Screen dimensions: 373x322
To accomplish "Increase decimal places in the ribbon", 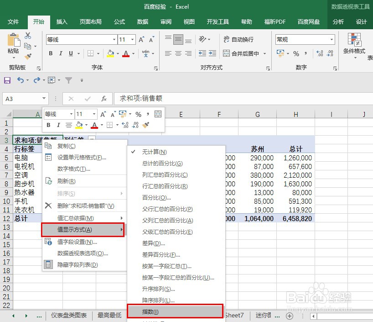I will click(x=320, y=53).
